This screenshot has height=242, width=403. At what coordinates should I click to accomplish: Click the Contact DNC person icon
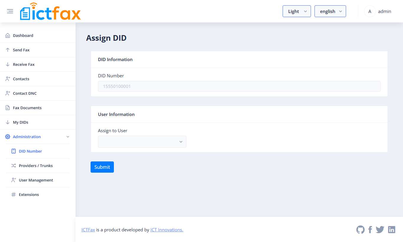pos(8,93)
